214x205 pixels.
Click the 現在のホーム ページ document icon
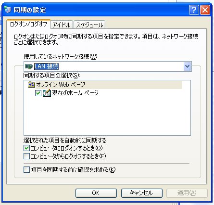[x=47, y=93]
